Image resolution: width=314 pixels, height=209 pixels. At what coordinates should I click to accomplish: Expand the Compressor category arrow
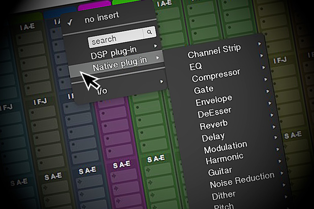pyautogui.click(x=263, y=67)
